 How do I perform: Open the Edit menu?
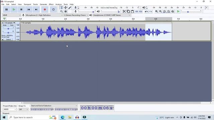[8, 4]
